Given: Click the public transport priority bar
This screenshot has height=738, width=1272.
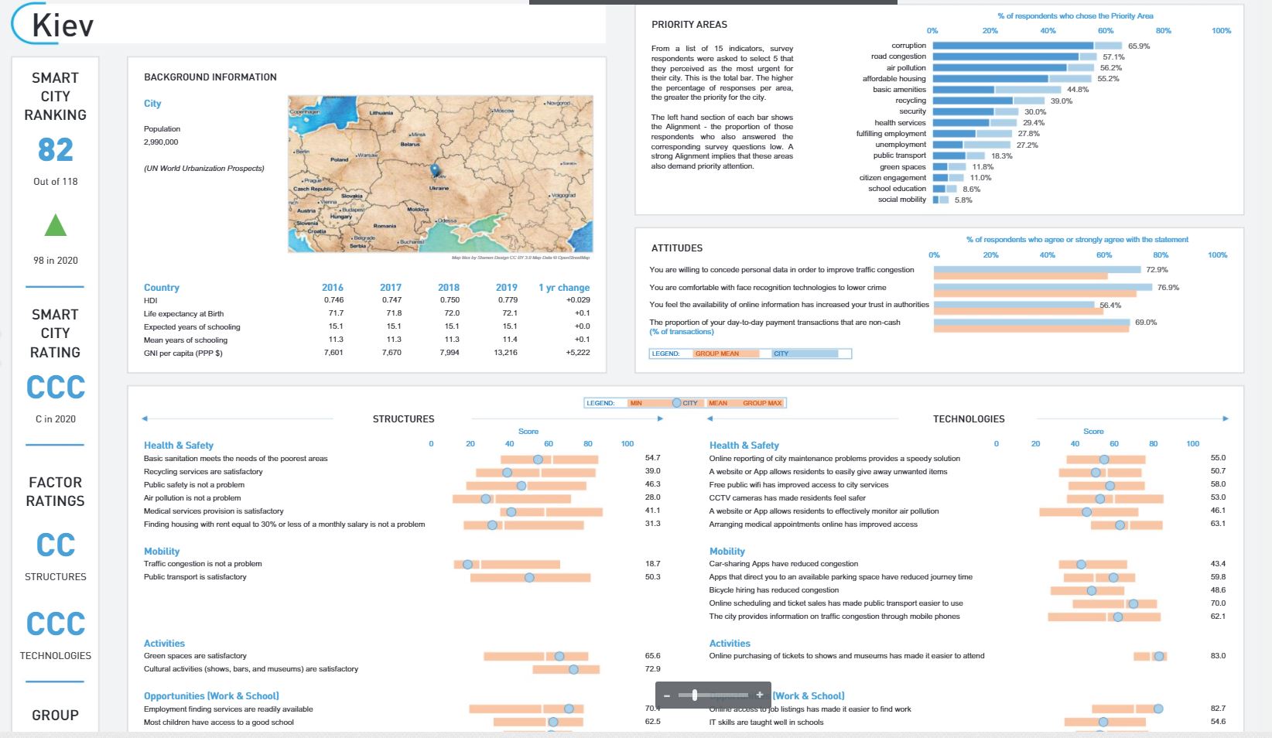Looking at the screenshot, I should (x=959, y=155).
